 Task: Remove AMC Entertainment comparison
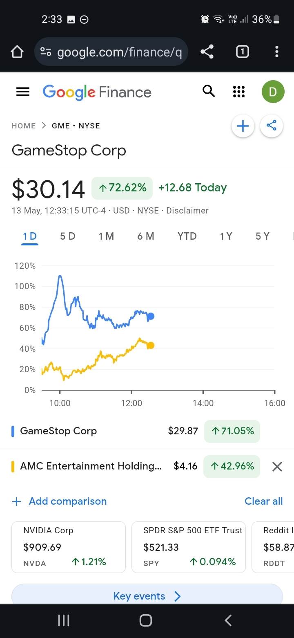click(277, 466)
